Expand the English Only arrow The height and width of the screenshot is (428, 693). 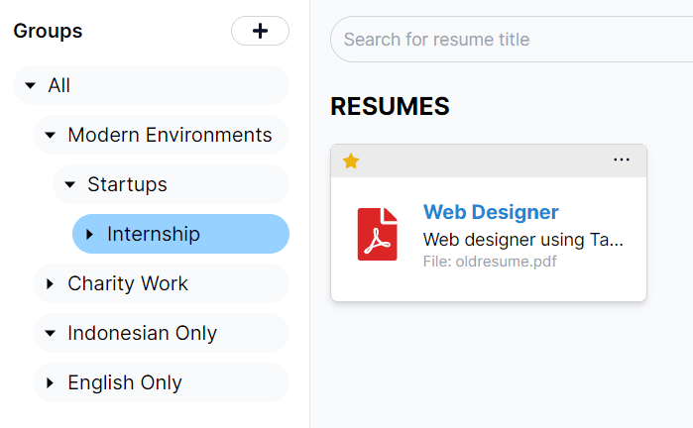50,382
